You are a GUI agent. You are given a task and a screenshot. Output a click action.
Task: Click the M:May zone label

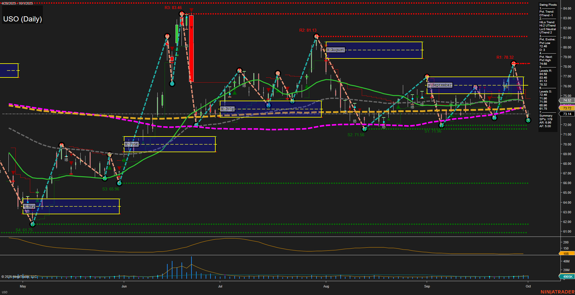click(x=29, y=206)
